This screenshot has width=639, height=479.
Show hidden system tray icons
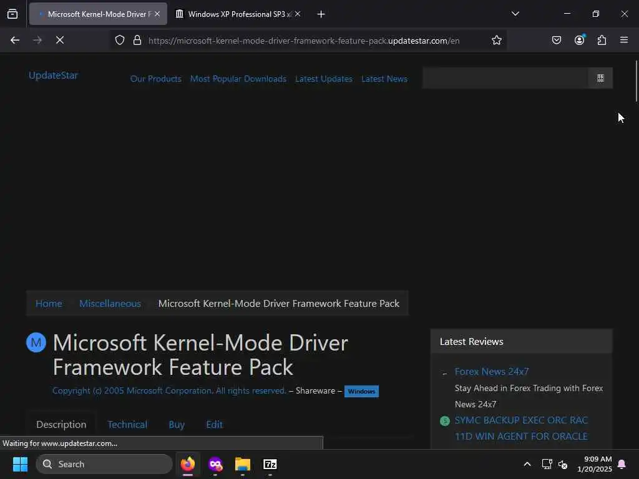tap(527, 464)
